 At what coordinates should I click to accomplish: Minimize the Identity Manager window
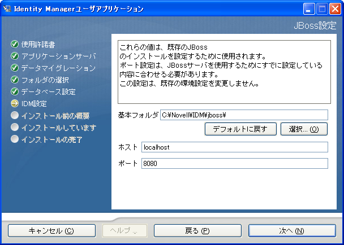point(309,9)
